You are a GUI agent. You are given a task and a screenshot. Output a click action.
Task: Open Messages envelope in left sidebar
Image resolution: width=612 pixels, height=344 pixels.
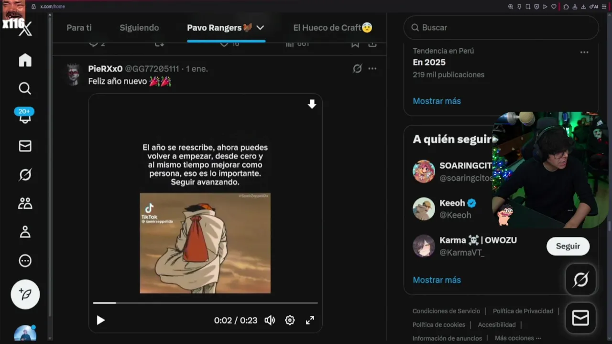[25, 146]
